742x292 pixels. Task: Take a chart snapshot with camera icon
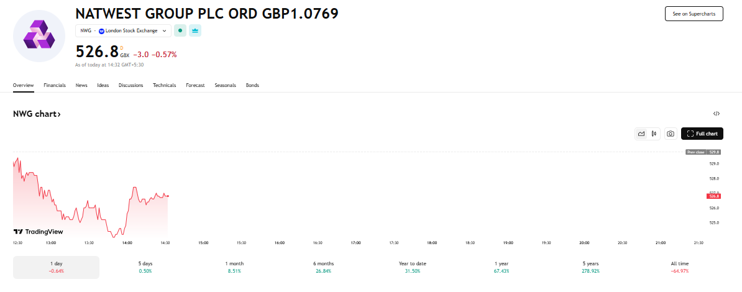point(671,134)
